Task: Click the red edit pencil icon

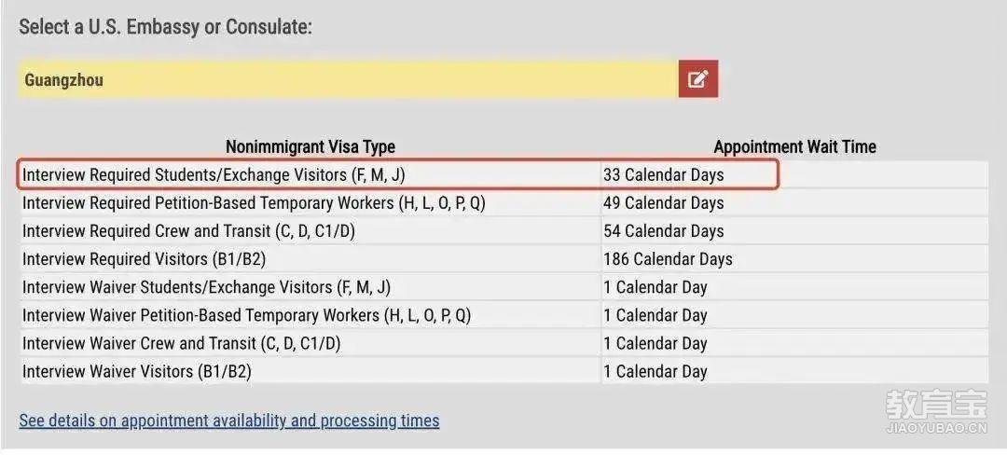Action: (698, 79)
